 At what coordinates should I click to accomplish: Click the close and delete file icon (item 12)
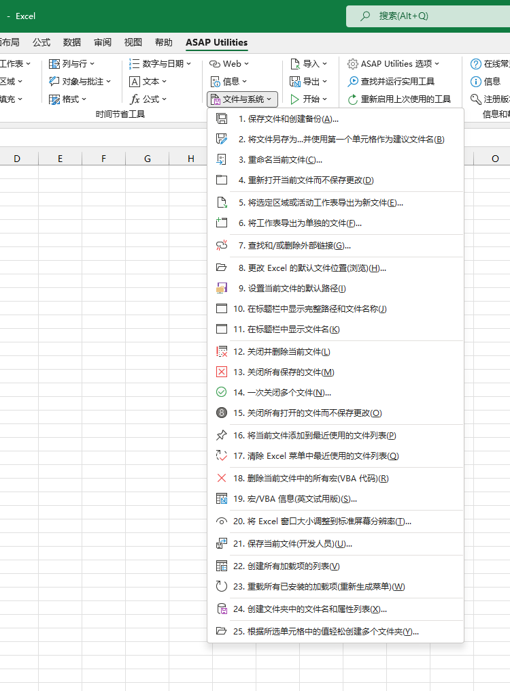222,351
